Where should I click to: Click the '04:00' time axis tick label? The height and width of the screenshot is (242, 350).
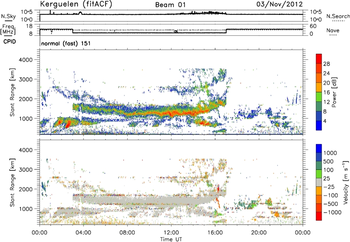pos(83,233)
